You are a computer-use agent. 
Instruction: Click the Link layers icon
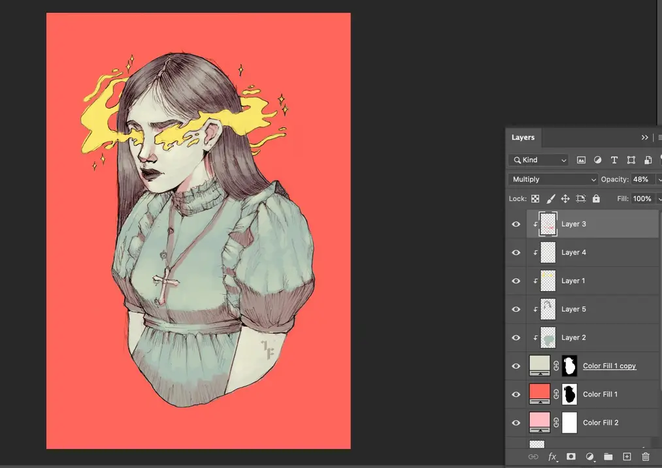pyautogui.click(x=533, y=456)
